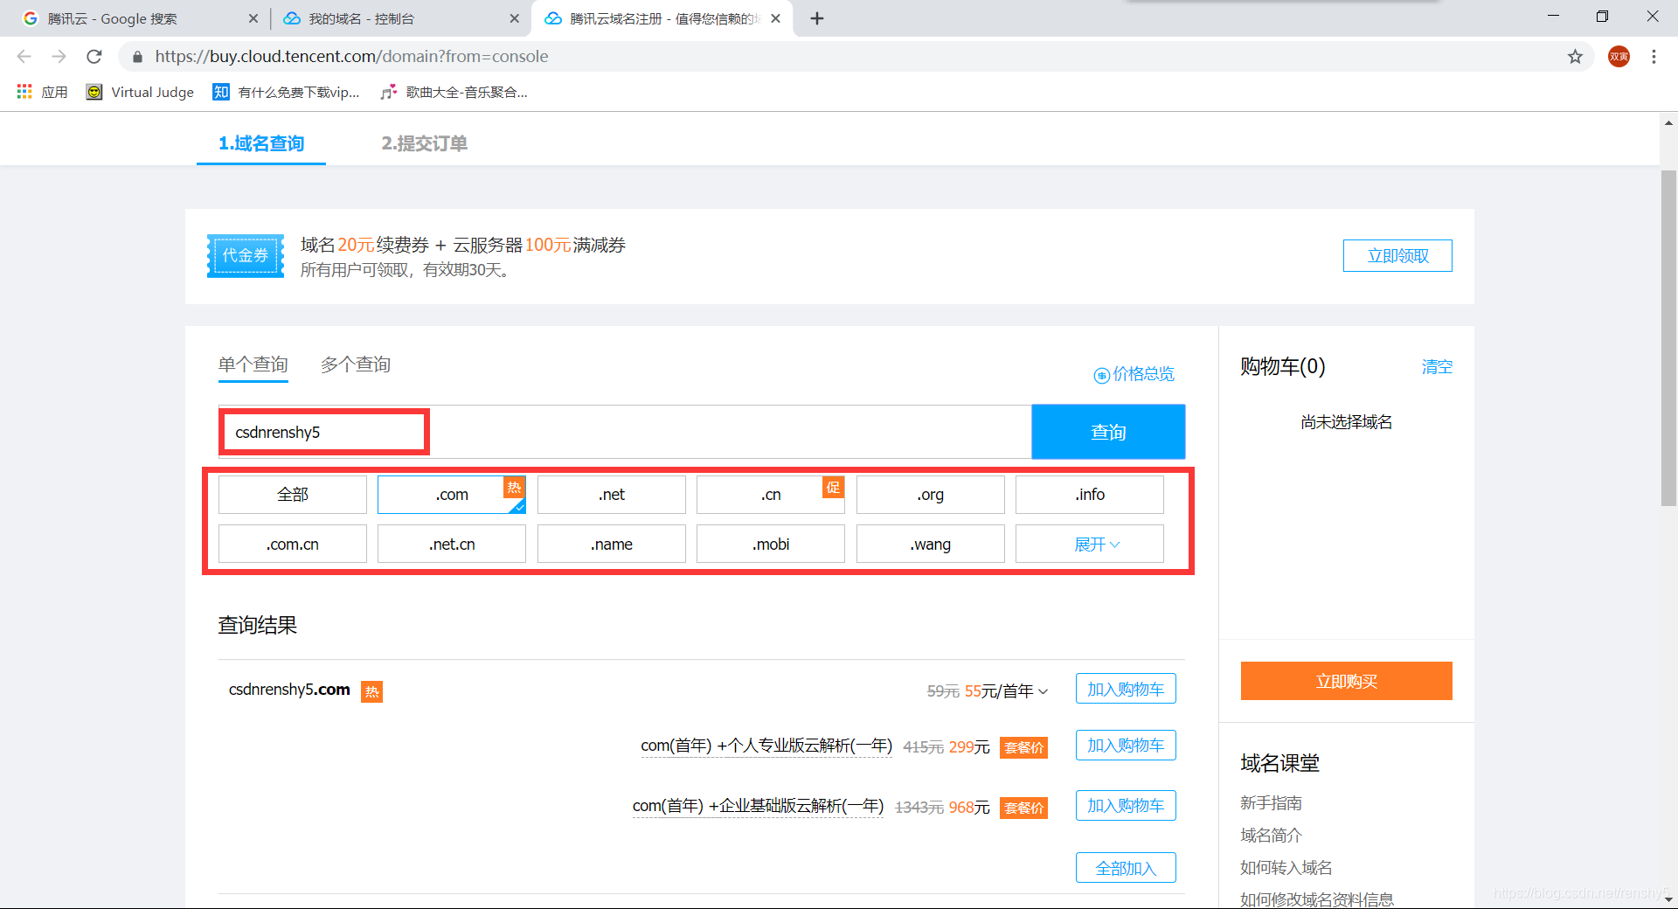Click the 全部加入 button

1126,868
